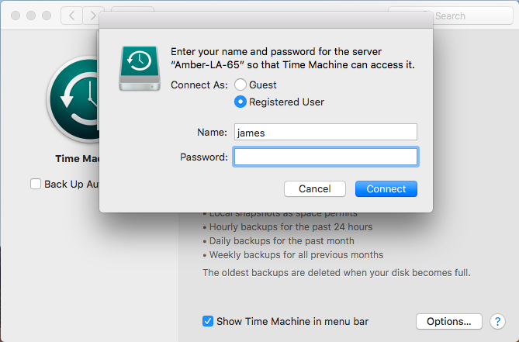Image resolution: width=519 pixels, height=342 pixels.
Task: Click the Search field in the toolbar
Action: click(x=451, y=16)
